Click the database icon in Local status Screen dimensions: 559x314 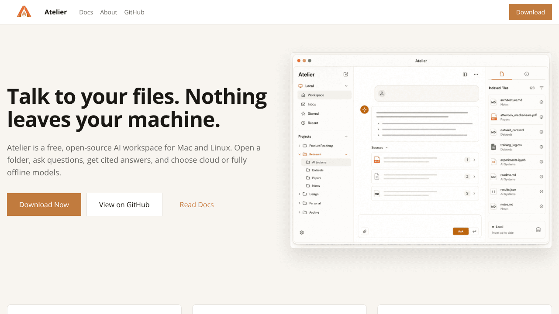click(x=538, y=229)
